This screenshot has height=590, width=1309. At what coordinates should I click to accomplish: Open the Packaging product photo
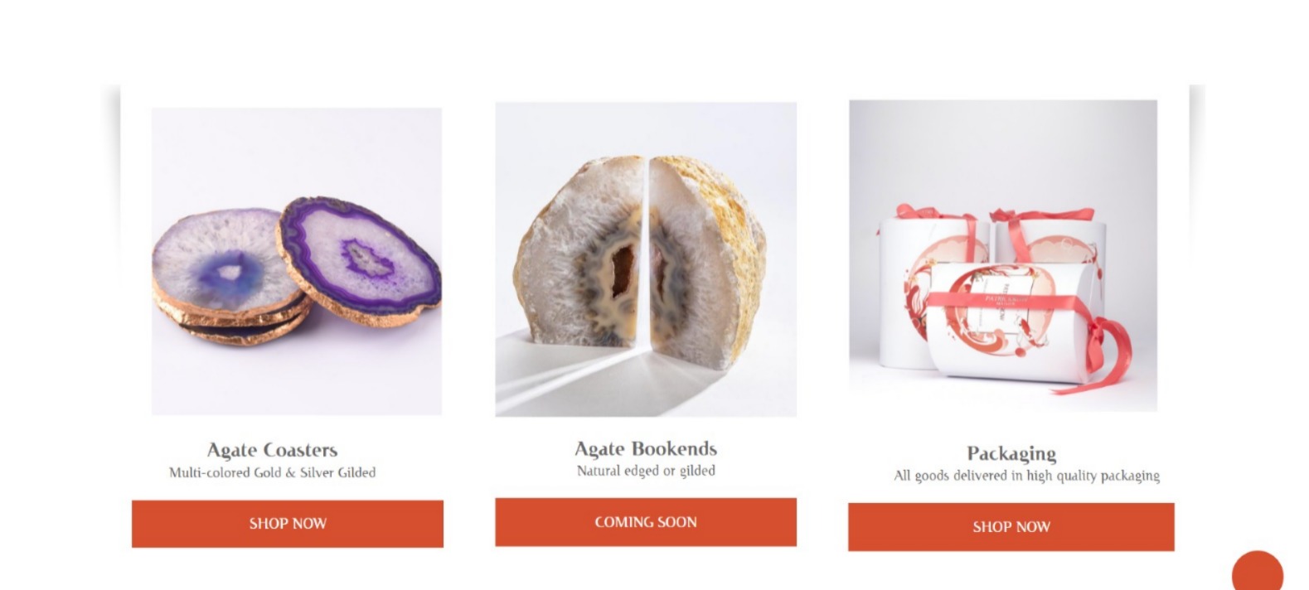1003,256
